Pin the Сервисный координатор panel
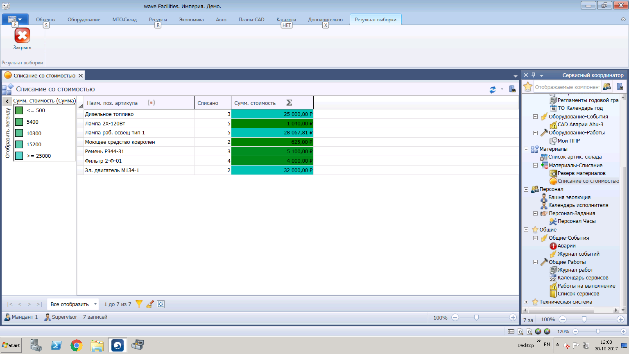 click(x=534, y=75)
